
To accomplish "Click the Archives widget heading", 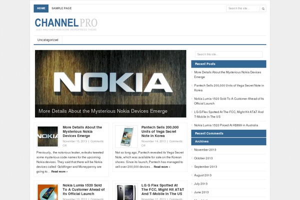I will tap(228, 141).
